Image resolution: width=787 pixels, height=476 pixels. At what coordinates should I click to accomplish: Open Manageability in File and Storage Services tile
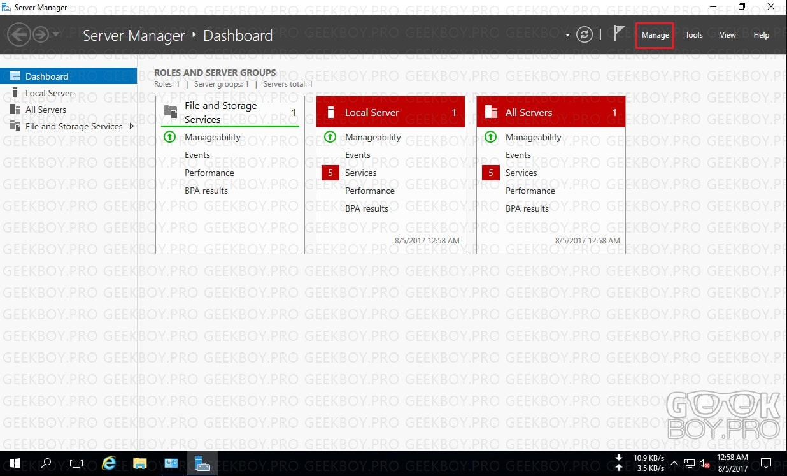(213, 137)
